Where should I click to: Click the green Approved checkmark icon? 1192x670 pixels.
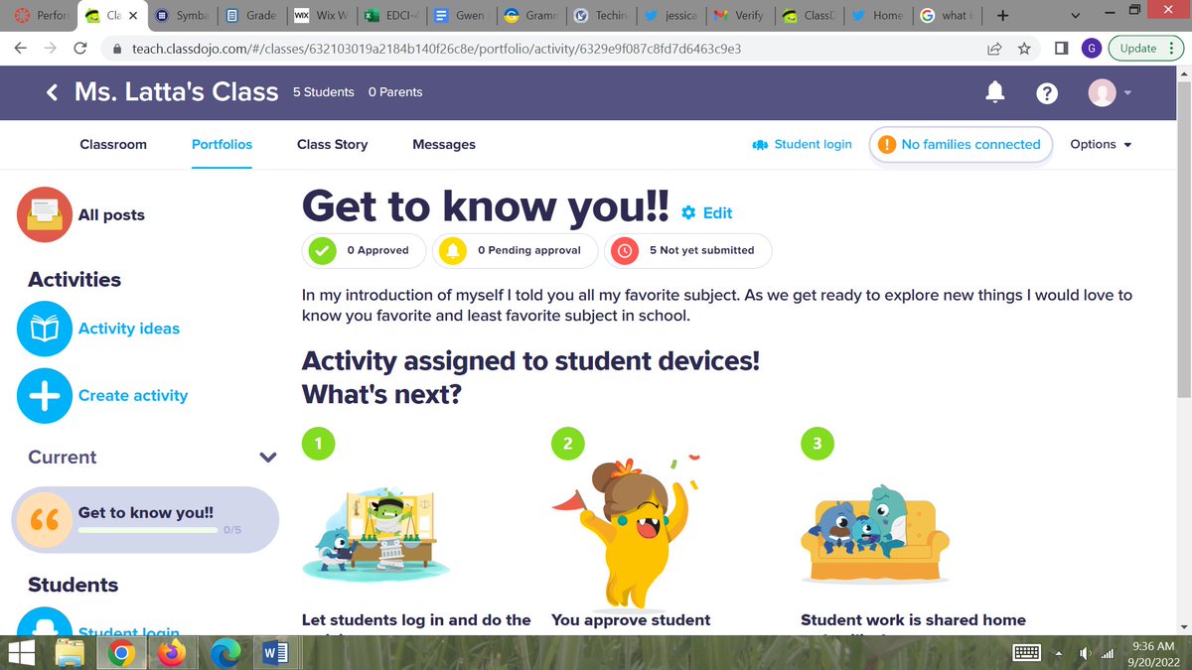[x=322, y=250]
